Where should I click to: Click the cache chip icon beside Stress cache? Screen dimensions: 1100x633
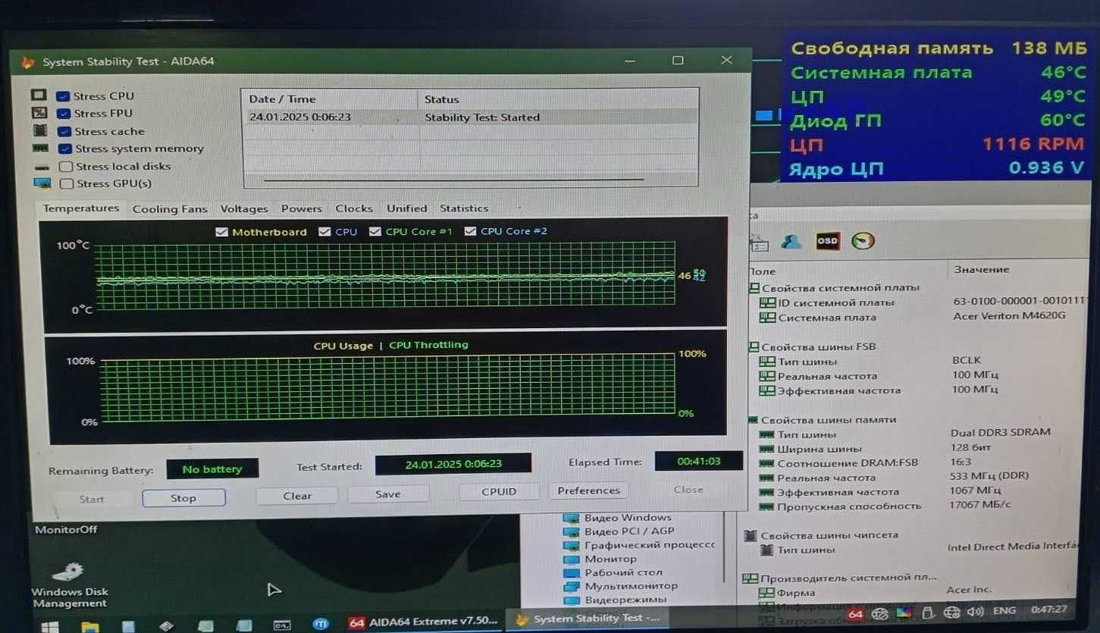(40, 130)
